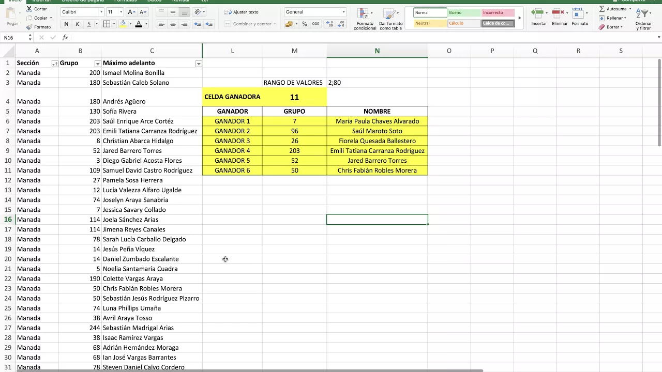662x372 pixels.
Task: Apply the Normal cell style
Action: 430,12
